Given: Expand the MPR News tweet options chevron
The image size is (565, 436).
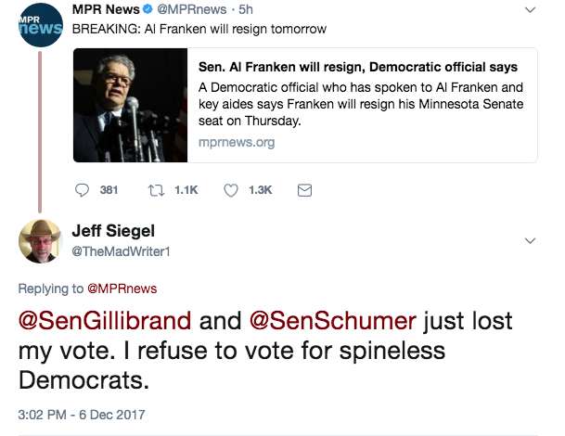Looking at the screenshot, I should (530, 9).
